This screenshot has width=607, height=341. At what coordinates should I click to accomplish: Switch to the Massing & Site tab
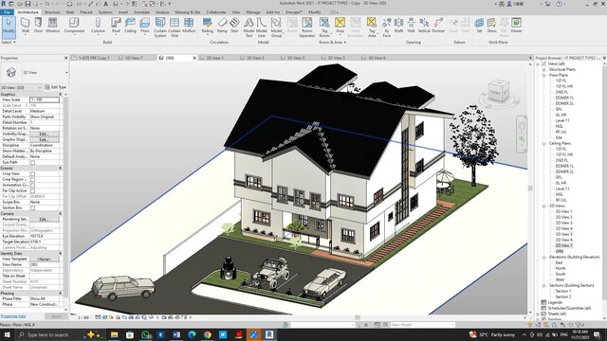click(188, 12)
